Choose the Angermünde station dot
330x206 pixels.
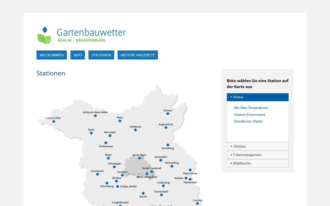click(x=166, y=127)
